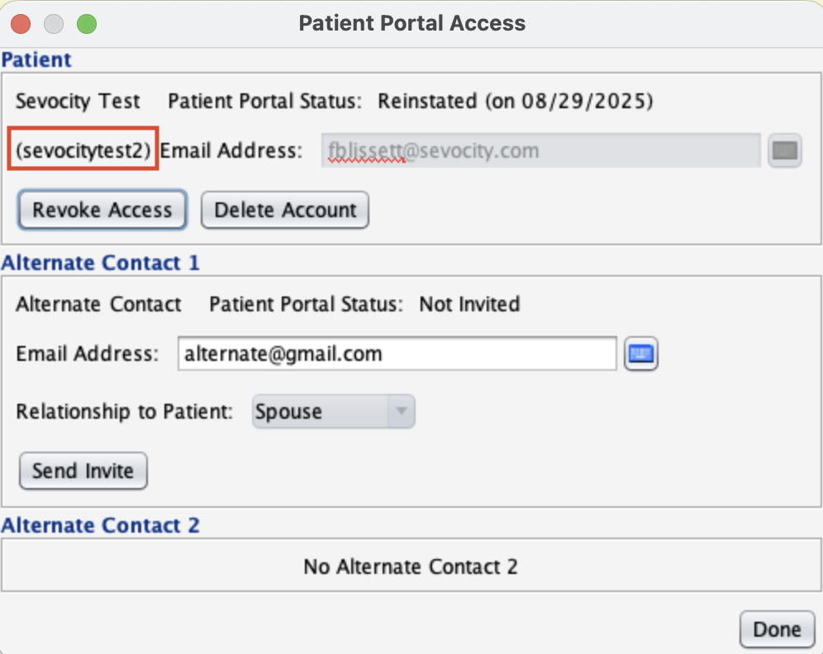The image size is (823, 654).
Task: Click the disabled patient email address field
Action: [x=540, y=151]
